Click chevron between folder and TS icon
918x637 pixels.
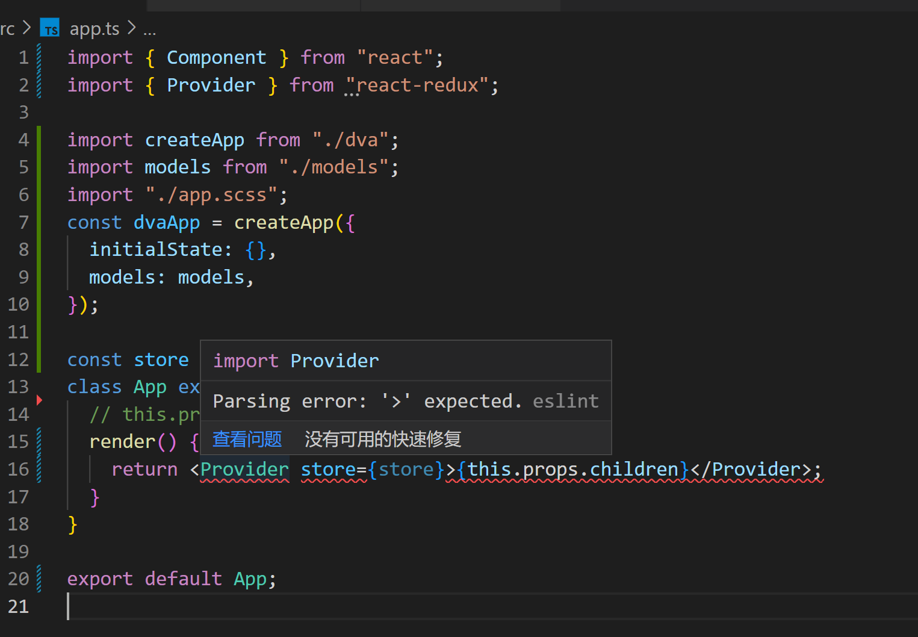(26, 28)
